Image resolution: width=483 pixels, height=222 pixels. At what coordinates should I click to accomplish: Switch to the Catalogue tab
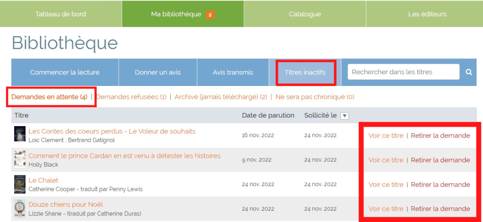(305, 14)
